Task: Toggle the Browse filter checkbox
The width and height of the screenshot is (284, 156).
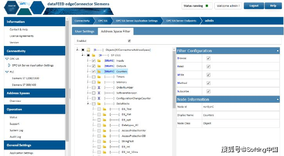Action: (x=209, y=58)
